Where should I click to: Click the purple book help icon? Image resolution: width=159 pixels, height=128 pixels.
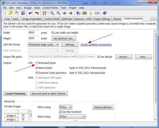[105, 13]
